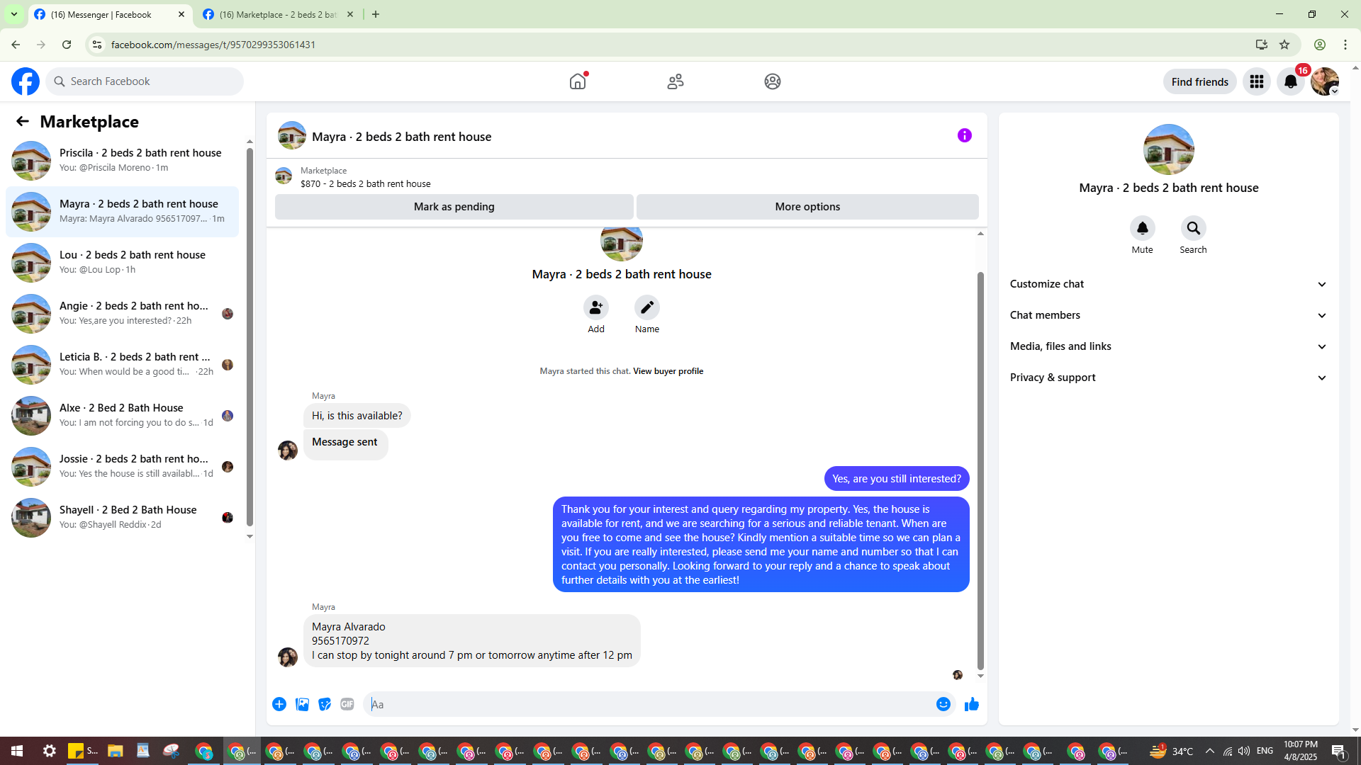Open the GIF picker
Screen dimensions: 1361x765
click(x=347, y=704)
